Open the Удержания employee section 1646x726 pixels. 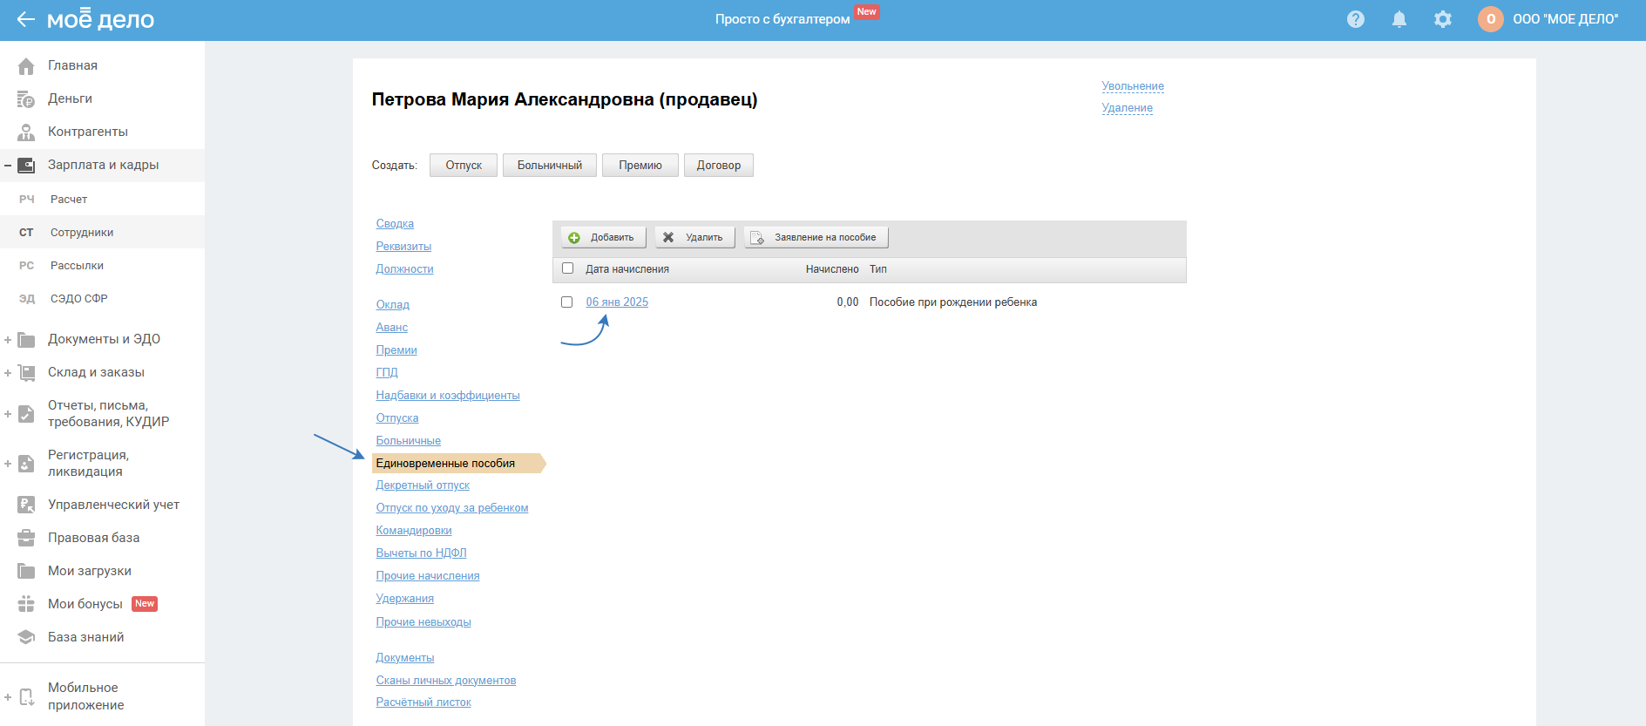(405, 599)
